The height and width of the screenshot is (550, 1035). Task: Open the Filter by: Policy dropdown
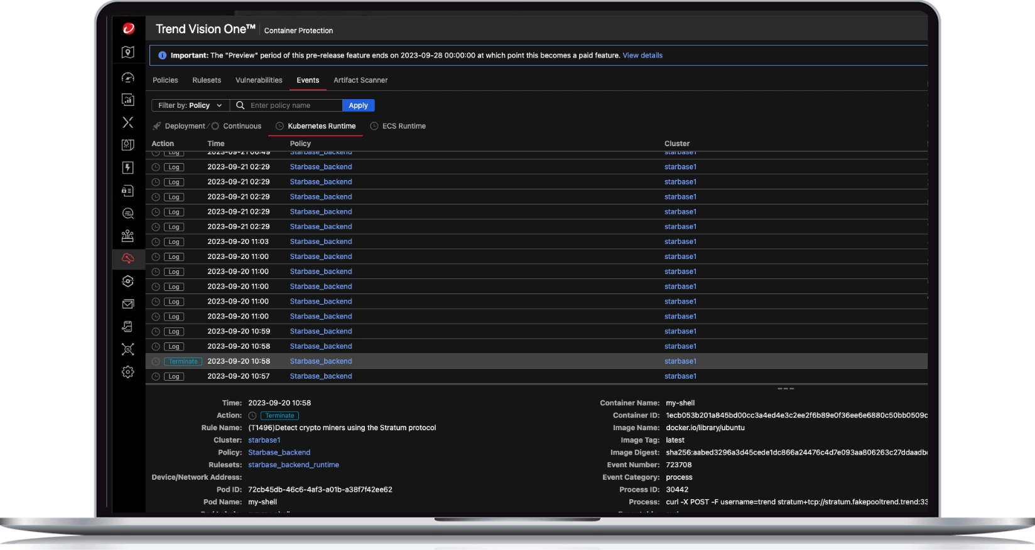(190, 105)
